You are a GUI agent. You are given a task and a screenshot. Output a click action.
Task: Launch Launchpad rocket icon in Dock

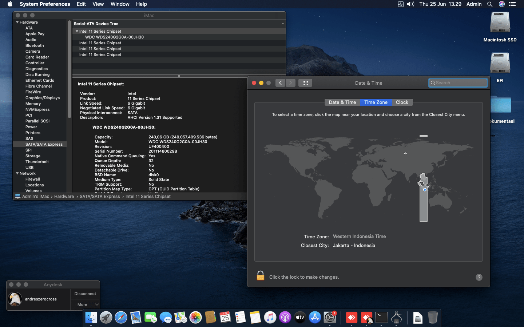coord(106,318)
